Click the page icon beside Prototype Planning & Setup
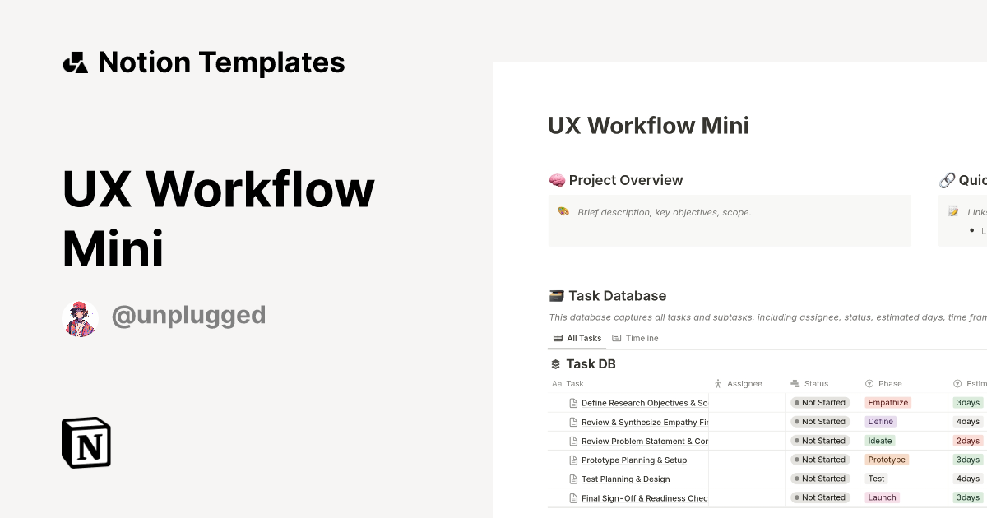 [572, 460]
